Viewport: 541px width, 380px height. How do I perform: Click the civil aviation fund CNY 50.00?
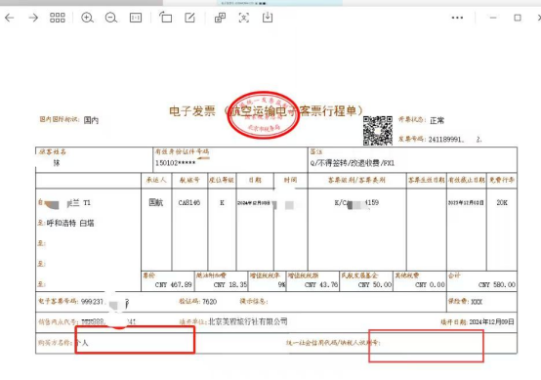[x=375, y=284]
